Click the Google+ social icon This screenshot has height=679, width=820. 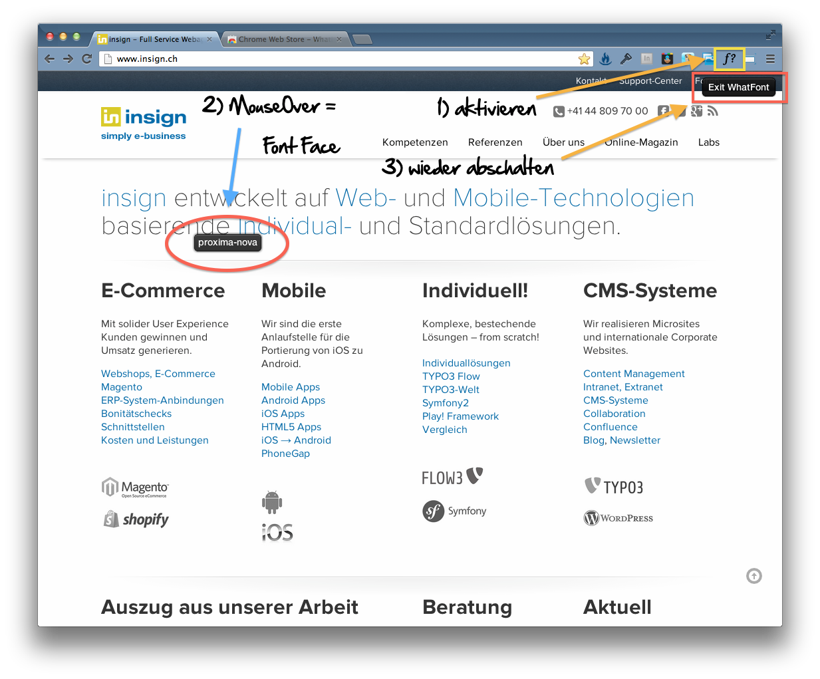(x=696, y=110)
